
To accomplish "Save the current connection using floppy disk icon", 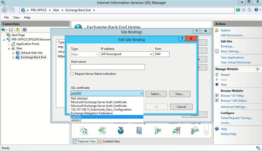I will (11, 30).
